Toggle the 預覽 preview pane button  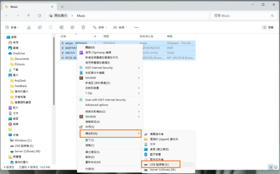268,27
